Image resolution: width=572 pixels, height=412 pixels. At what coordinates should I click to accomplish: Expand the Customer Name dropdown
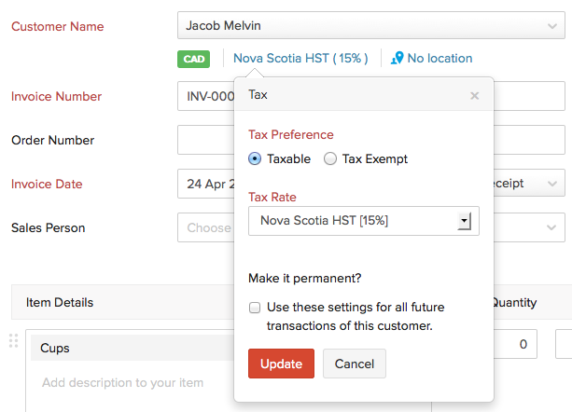[x=551, y=25]
